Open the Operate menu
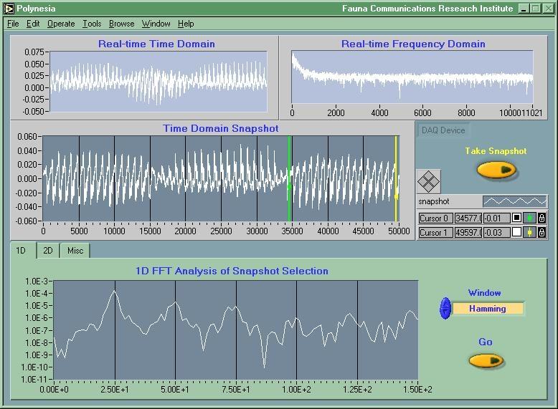558x409 pixels. (61, 24)
